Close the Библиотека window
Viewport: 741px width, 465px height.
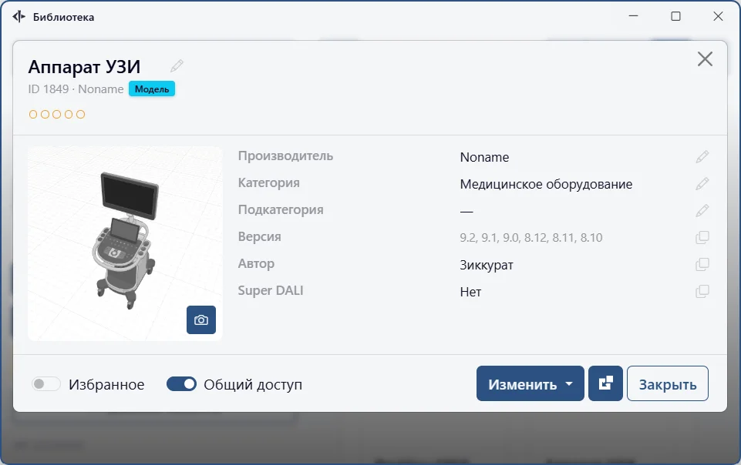[718, 16]
